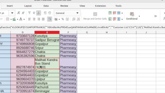Open the Layout tab
The image size is (165, 93).
(x=28, y=6)
